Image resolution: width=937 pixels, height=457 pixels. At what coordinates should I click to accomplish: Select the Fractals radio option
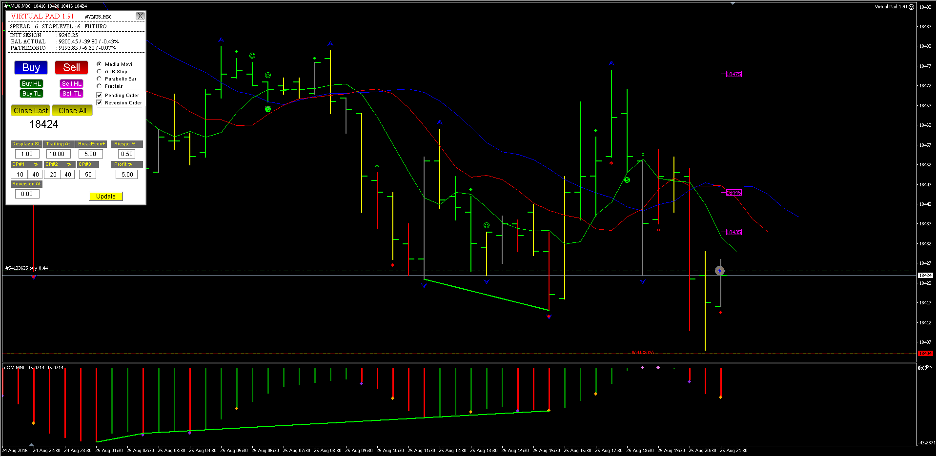click(x=100, y=86)
